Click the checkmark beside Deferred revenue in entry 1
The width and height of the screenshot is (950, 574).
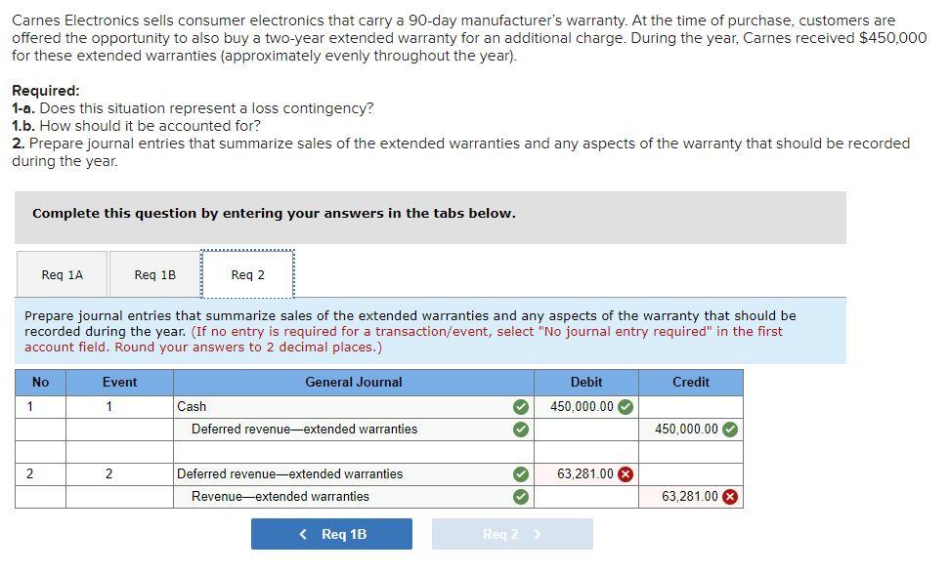[520, 429]
